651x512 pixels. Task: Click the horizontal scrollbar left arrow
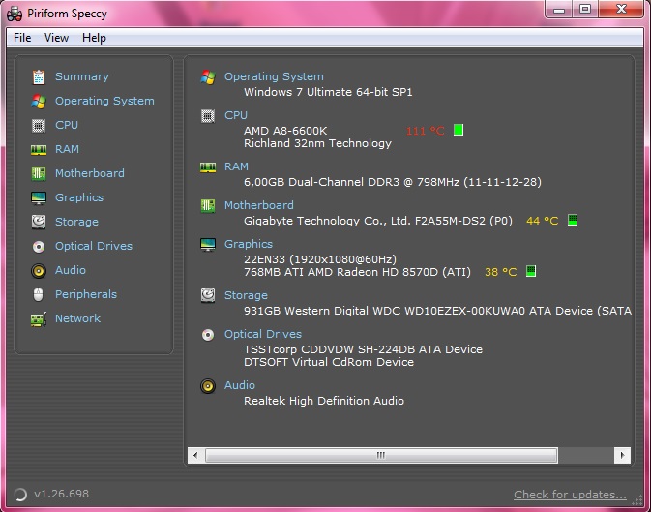tap(195, 455)
